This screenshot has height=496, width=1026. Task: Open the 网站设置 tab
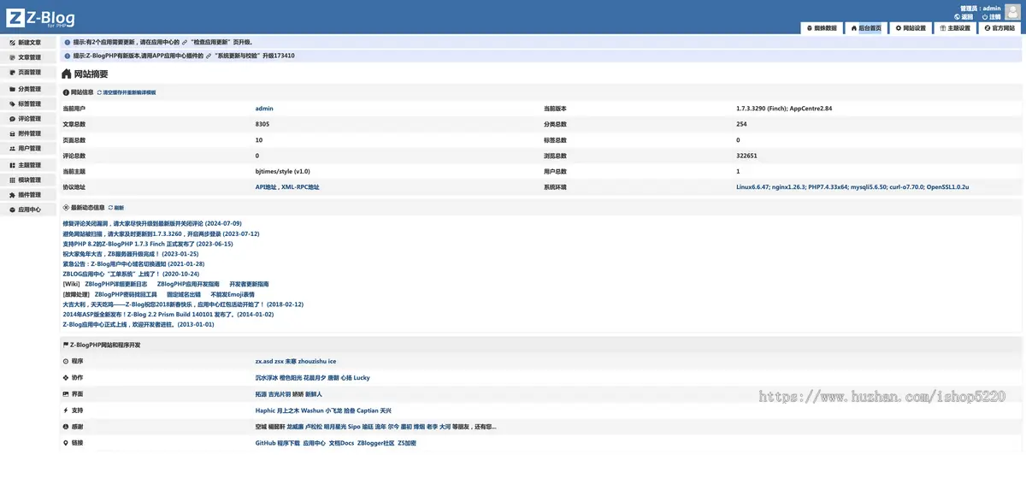point(911,28)
